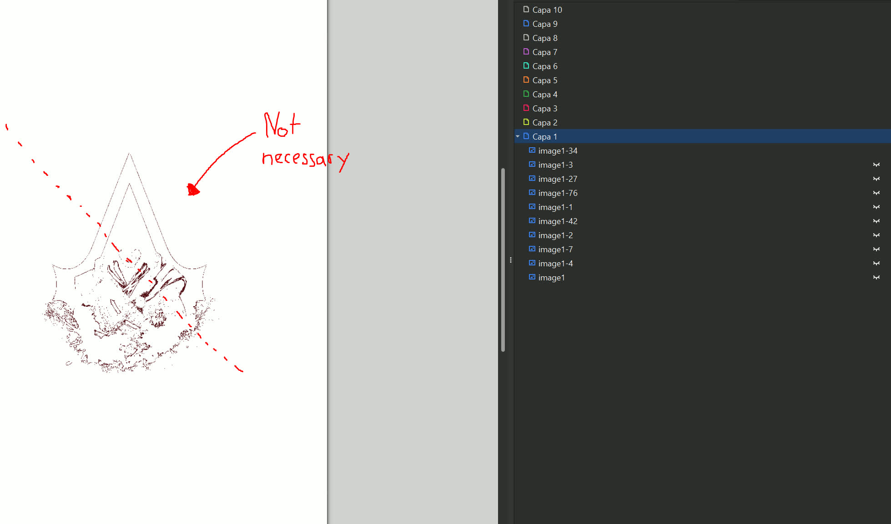Select the image1-4 object name

tap(556, 263)
